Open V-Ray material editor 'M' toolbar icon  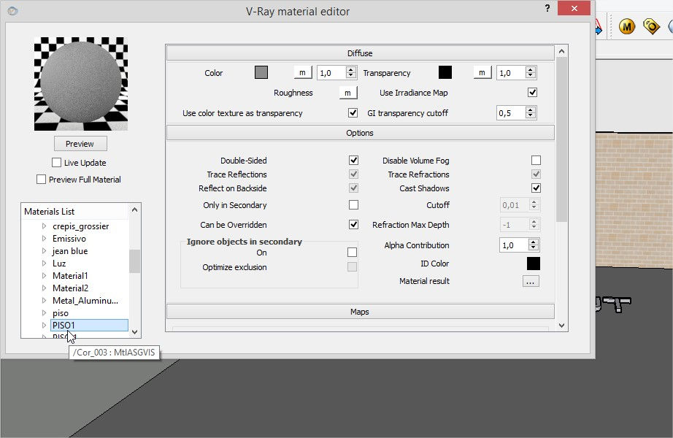tap(626, 26)
